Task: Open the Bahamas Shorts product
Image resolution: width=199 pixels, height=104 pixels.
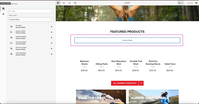Action: pyautogui.click(x=85, y=63)
